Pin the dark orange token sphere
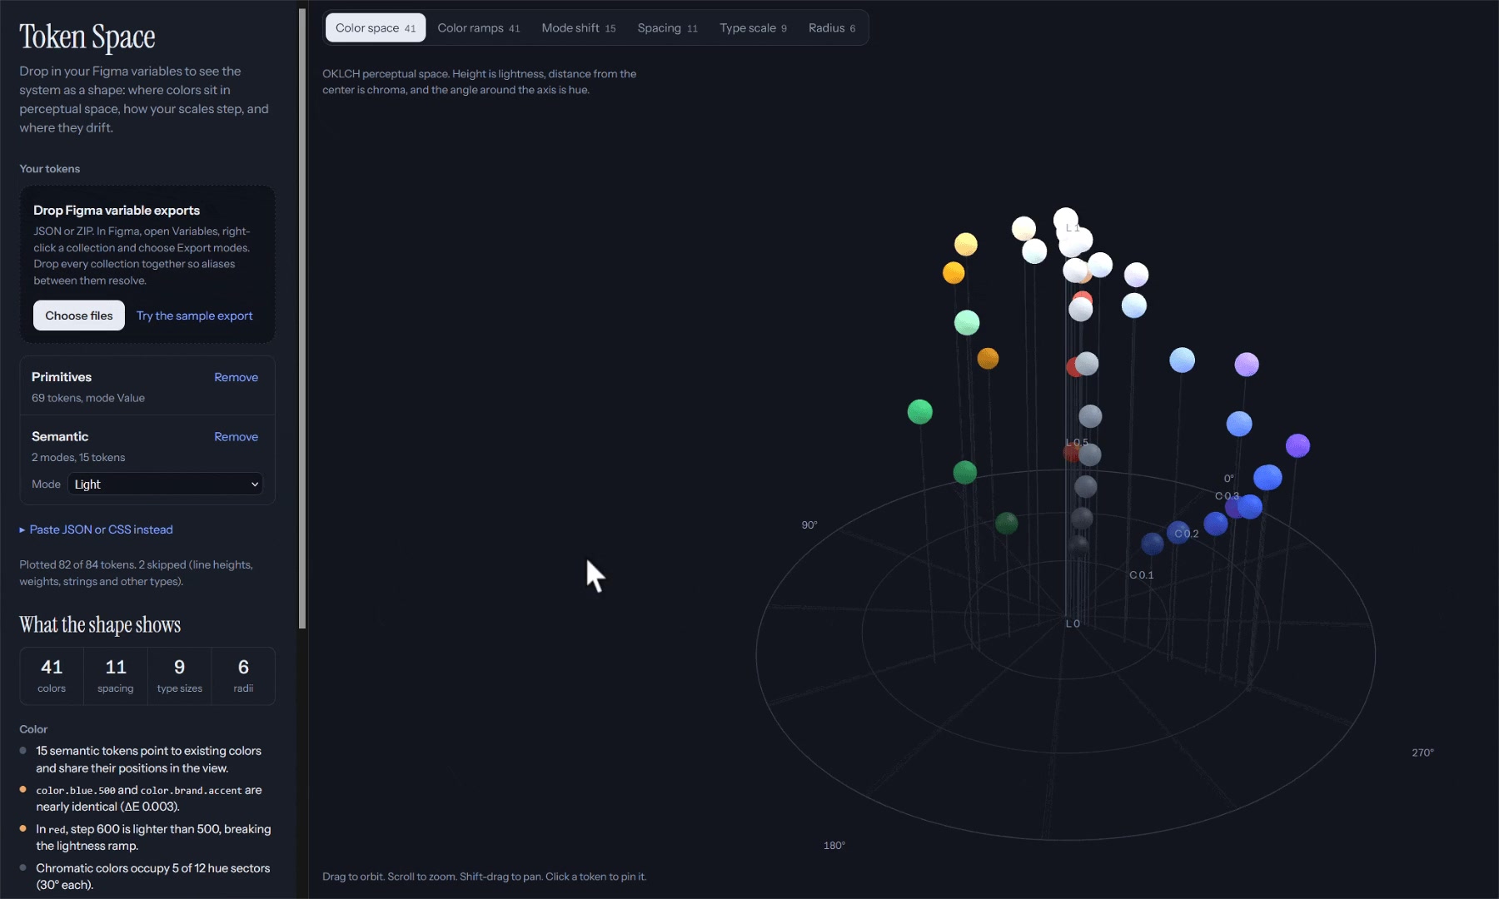Viewport: 1499px width, 899px height. click(x=988, y=358)
